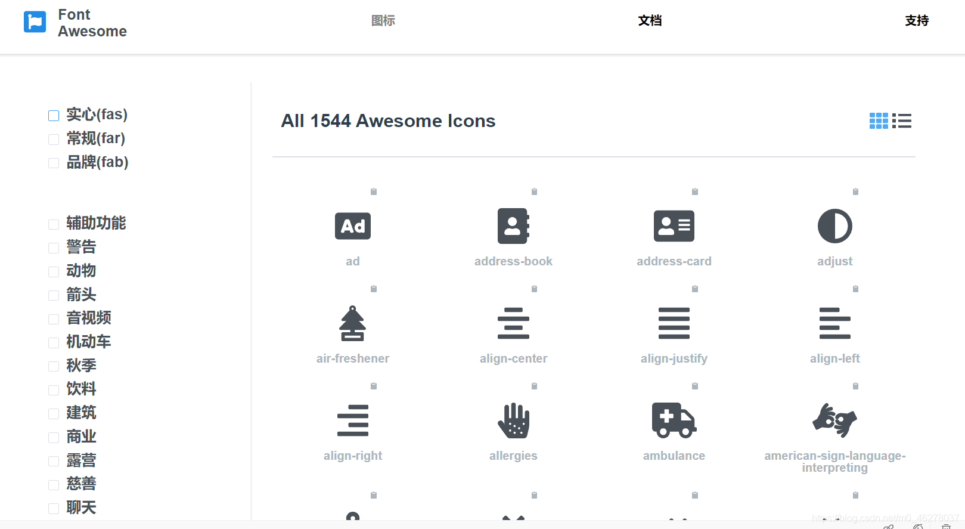This screenshot has width=965, height=529.
Task: Click the 'address-book' icon label
Action: tap(513, 261)
